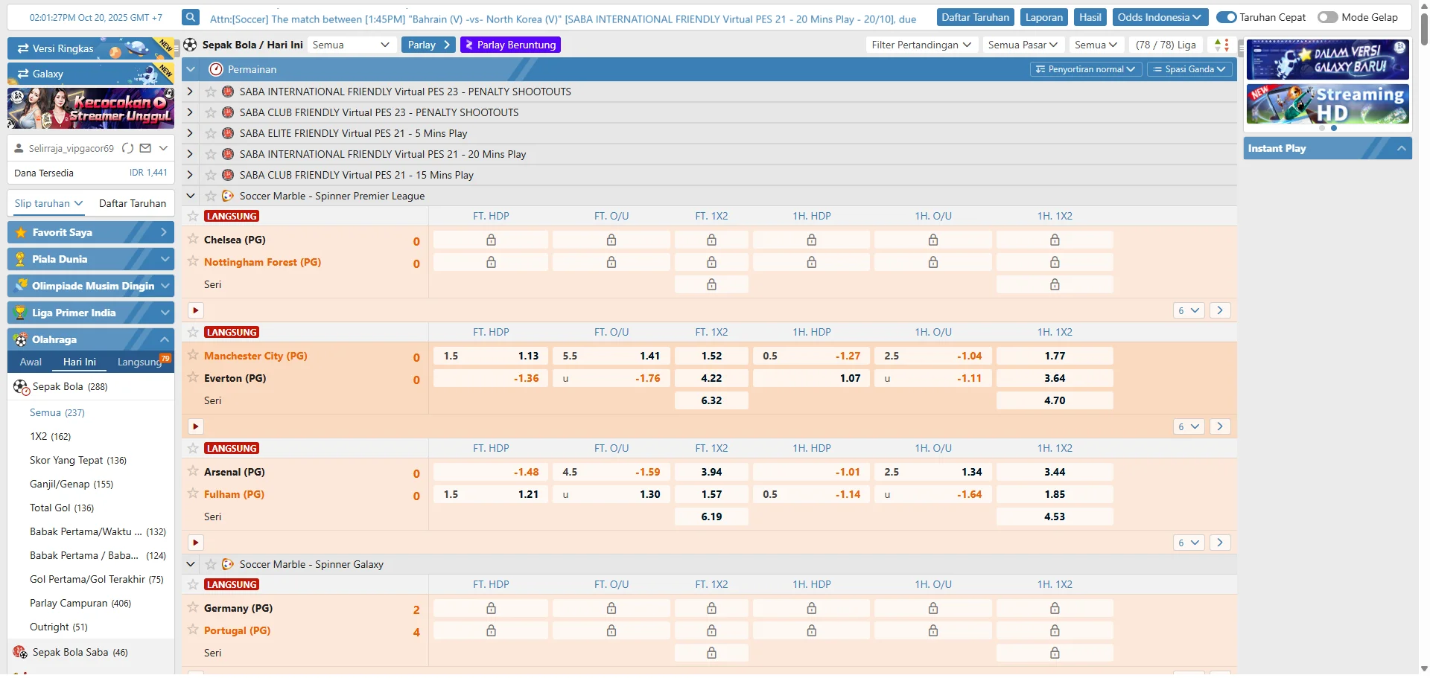This screenshot has height=678, width=1430.
Task: Click the Daftar Taruhan button
Action: tap(975, 16)
